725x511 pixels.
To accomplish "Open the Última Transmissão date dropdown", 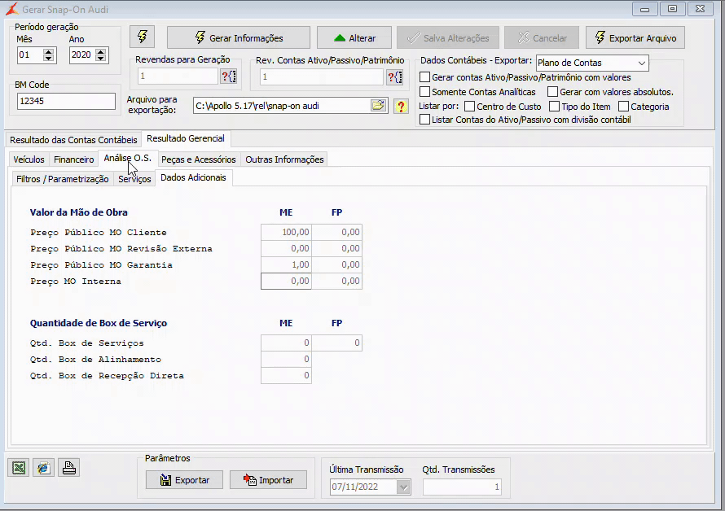I will [403, 487].
